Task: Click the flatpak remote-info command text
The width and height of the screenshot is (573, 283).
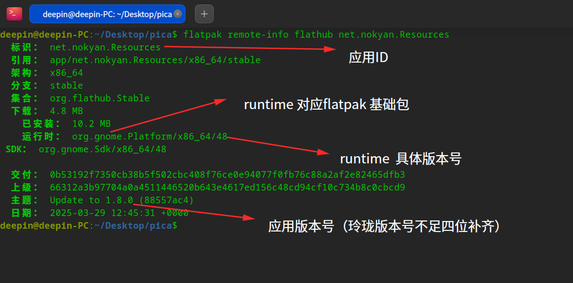Action: [315, 34]
